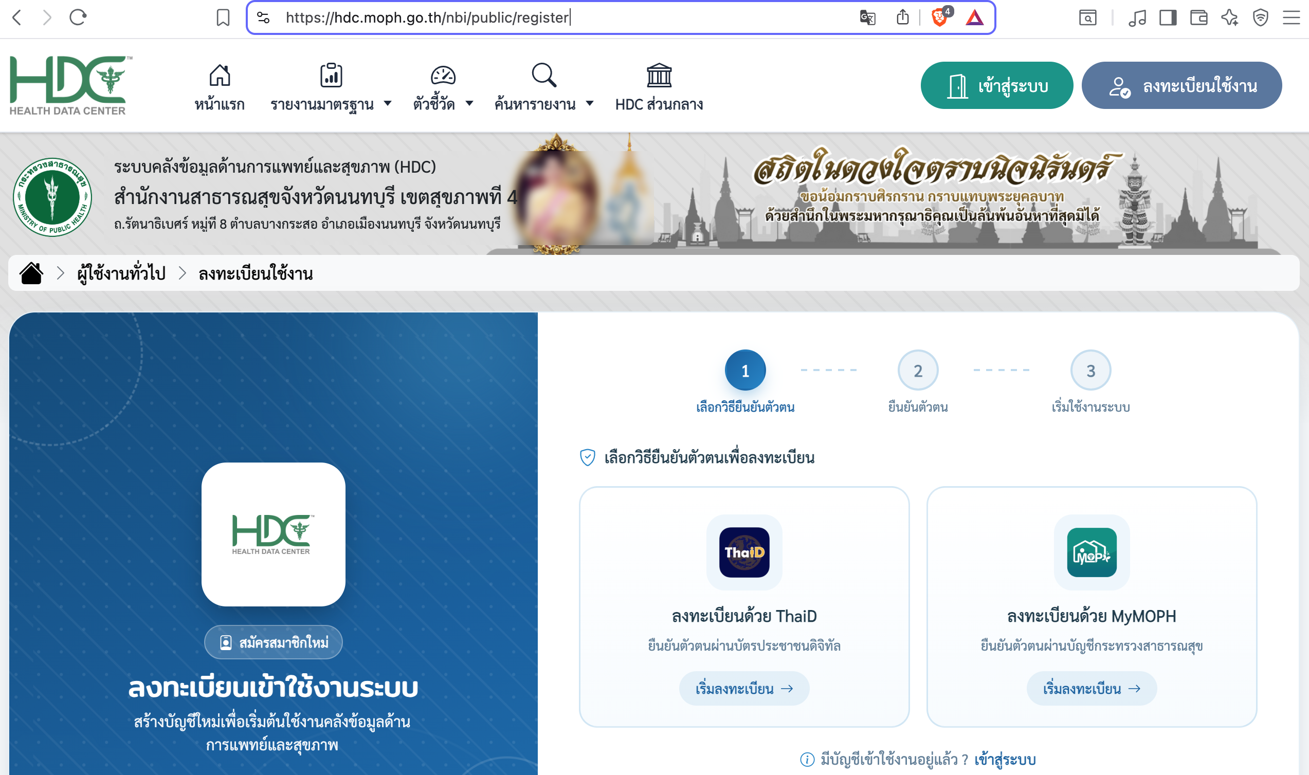Image resolution: width=1309 pixels, height=775 pixels.
Task: Bookmark this page using bookmark icon
Action: point(223,18)
